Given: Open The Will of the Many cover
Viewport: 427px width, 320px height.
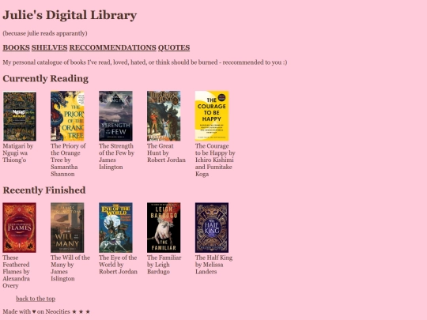Looking at the screenshot, I should [x=67, y=228].
